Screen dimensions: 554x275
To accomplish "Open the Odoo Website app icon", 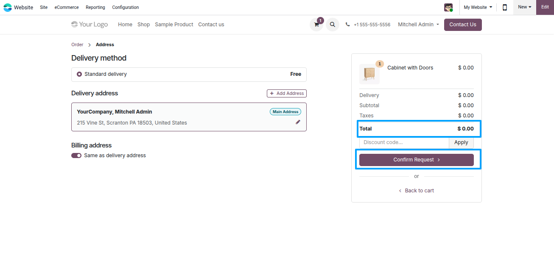I will [x=8, y=7].
